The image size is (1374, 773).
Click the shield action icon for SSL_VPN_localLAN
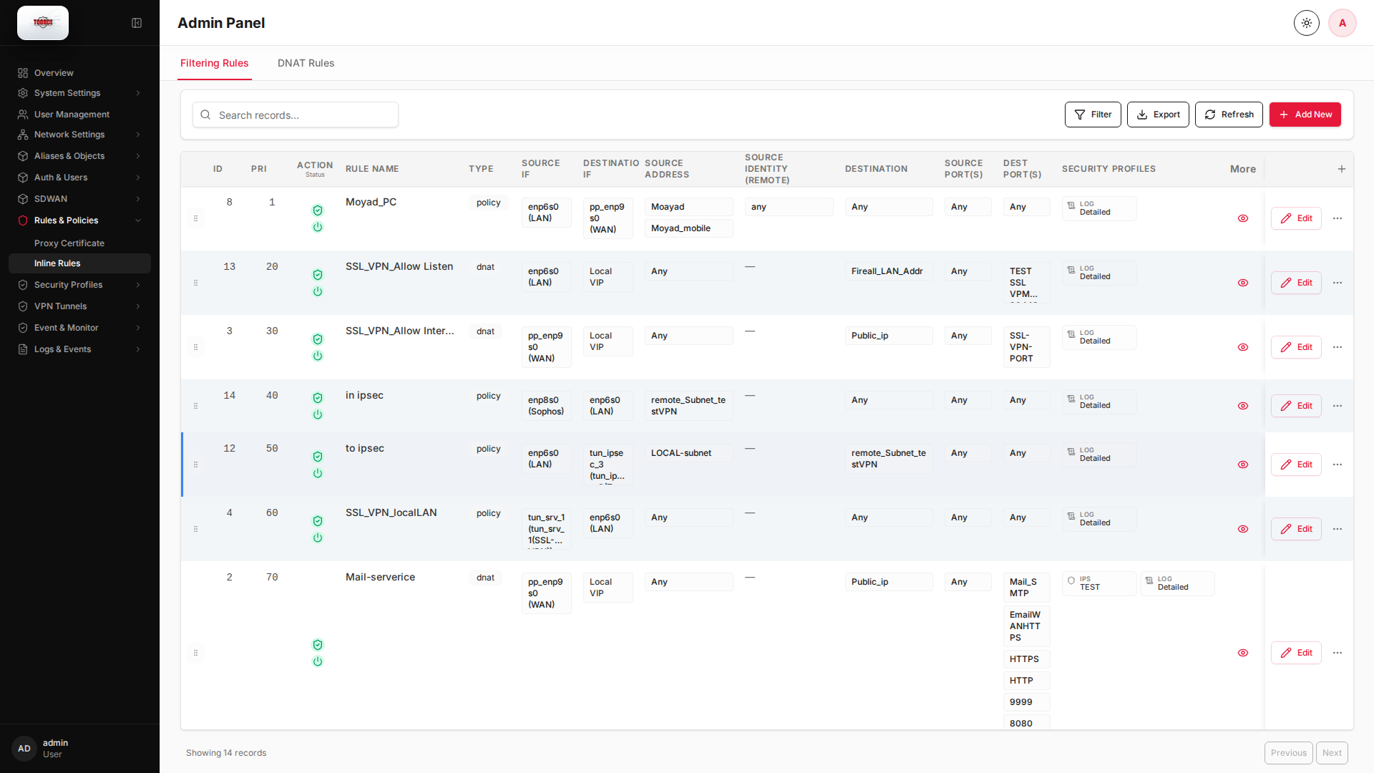[x=318, y=521]
